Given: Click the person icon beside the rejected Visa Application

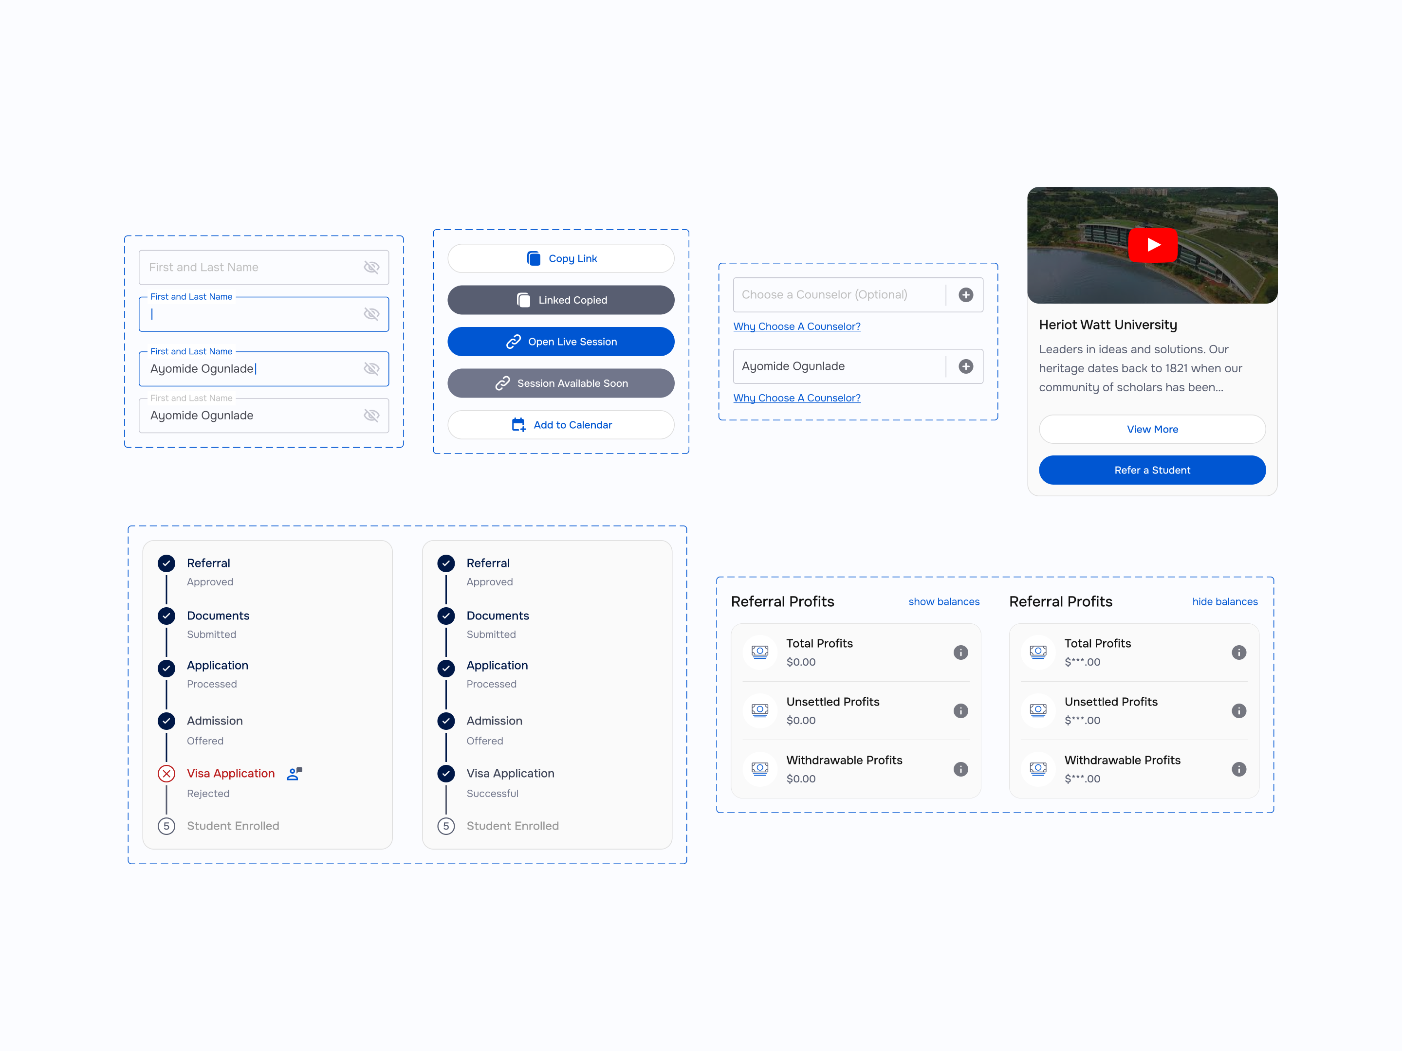Looking at the screenshot, I should pyautogui.click(x=294, y=774).
